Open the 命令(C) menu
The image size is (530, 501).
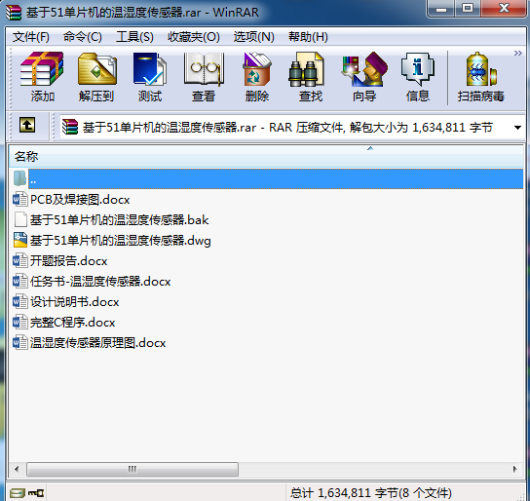(x=83, y=36)
